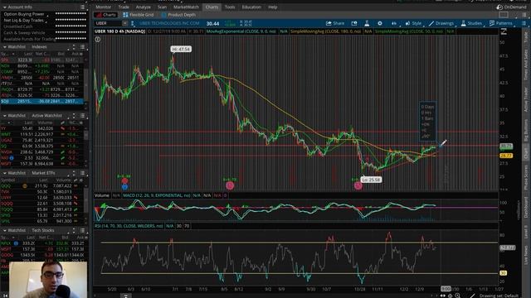This screenshot has height=298, width=531.
Task: Open the Tech Stocks watchlist menu icon
Action: 83,230
